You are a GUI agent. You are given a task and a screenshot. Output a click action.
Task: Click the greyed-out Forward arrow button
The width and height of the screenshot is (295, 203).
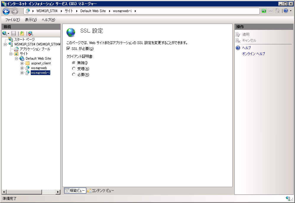point(15,12)
